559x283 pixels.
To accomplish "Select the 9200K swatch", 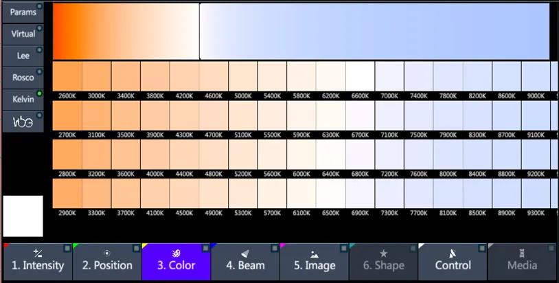I will point(536,155).
